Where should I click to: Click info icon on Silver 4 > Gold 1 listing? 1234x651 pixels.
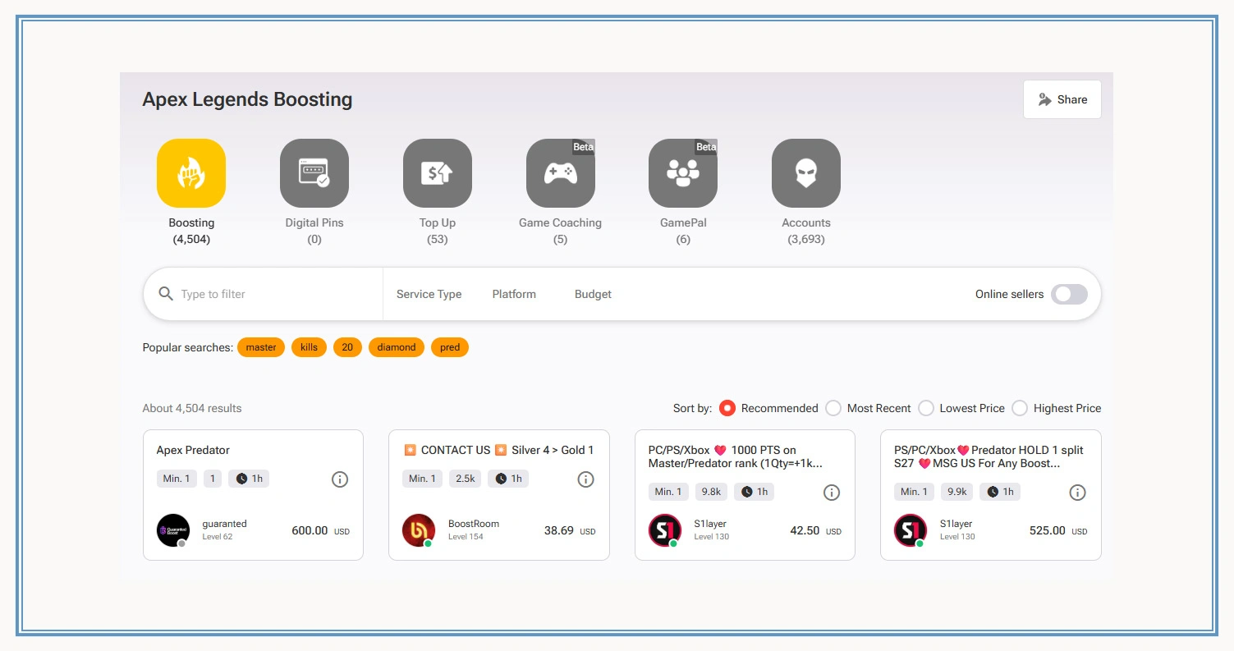585,479
